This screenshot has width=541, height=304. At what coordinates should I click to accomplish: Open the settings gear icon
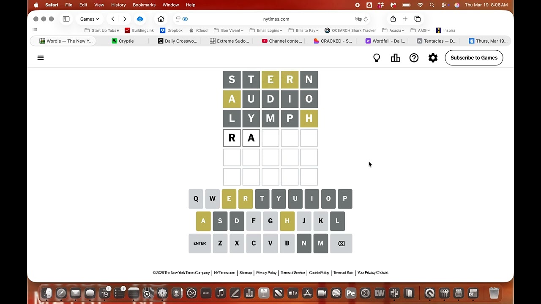433,58
